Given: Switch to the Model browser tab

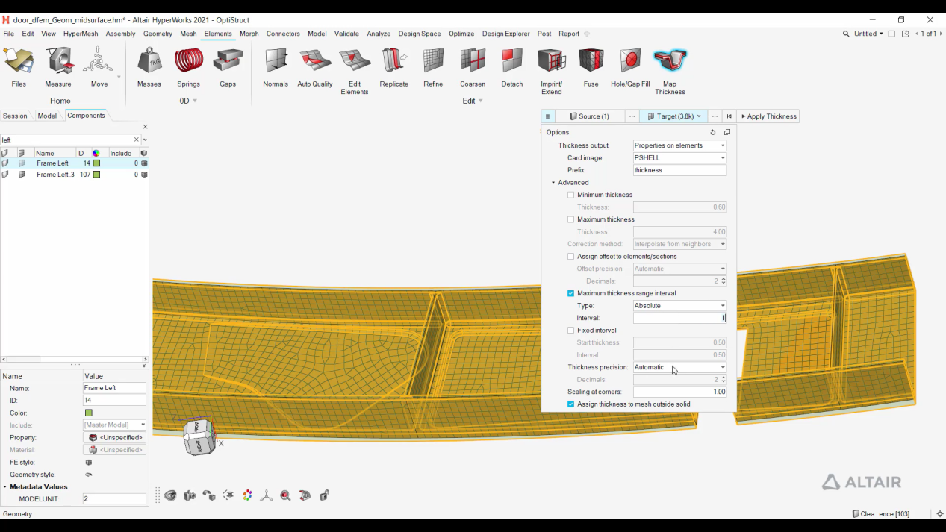Looking at the screenshot, I should tap(47, 116).
